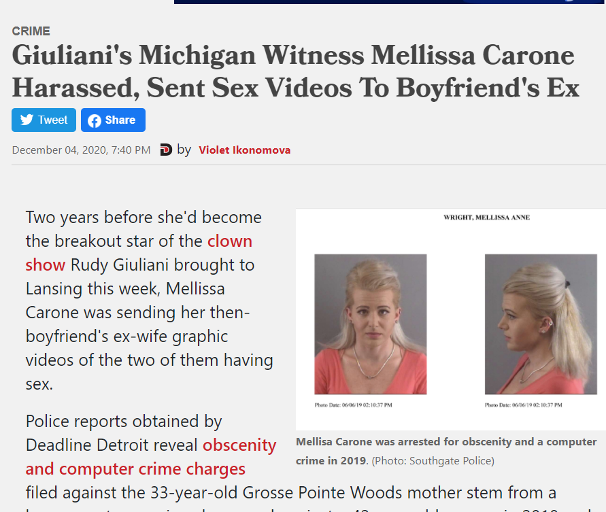
Task: Click the article headline text
Action: (x=296, y=71)
